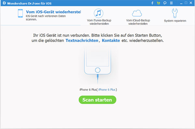Click the wrench icon for system repair
This screenshot has width=195, height=129.
point(175,13)
